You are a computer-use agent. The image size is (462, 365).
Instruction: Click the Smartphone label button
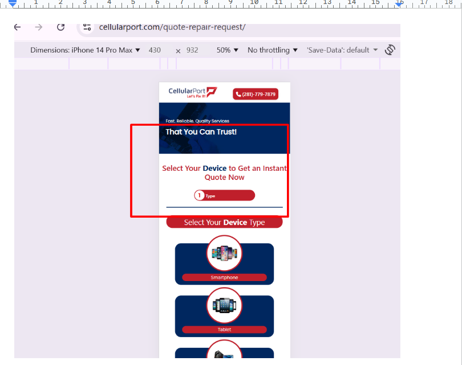click(x=224, y=278)
